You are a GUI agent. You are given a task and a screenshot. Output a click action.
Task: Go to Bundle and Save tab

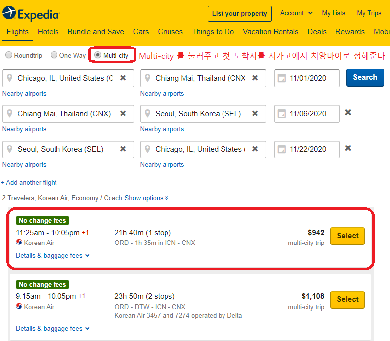pyautogui.click(x=96, y=32)
